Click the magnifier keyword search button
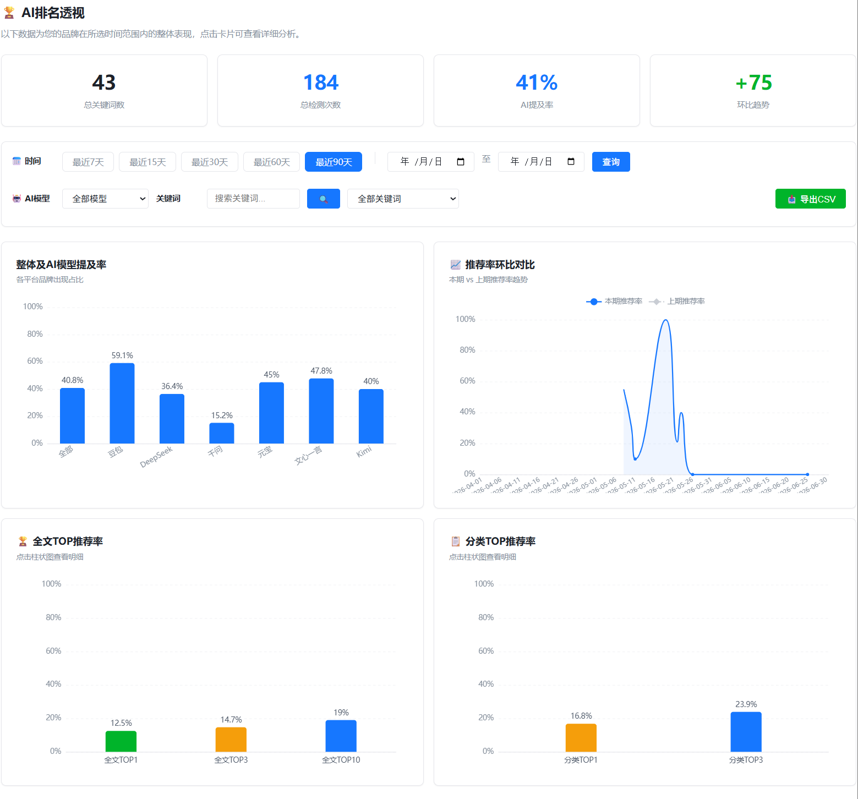858x799 pixels. click(323, 199)
